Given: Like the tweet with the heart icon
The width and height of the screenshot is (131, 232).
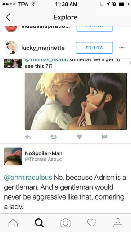Looking at the screenshot, I should pyautogui.click(x=79, y=137).
